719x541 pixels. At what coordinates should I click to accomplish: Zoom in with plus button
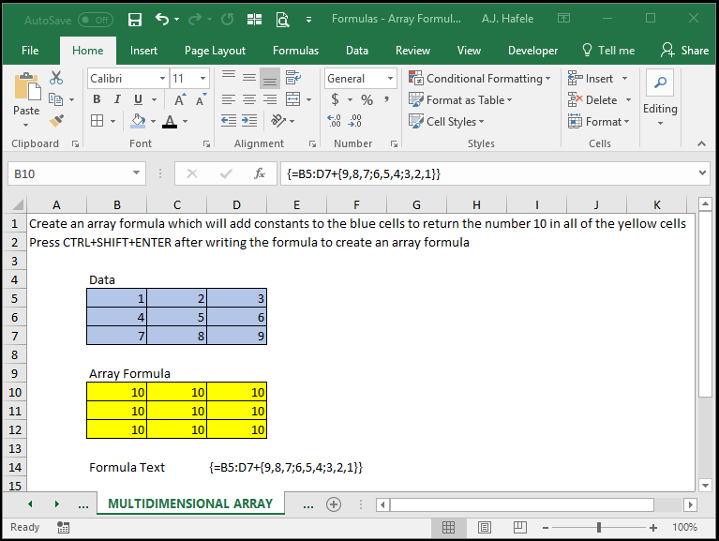(653, 528)
